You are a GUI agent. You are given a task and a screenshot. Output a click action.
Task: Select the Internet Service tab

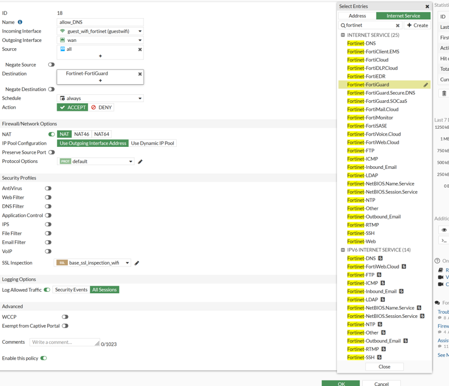[403, 16]
